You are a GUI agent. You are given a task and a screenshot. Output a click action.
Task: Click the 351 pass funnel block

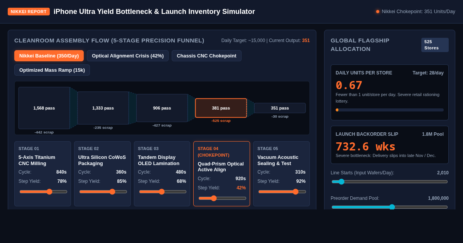[x=280, y=108]
